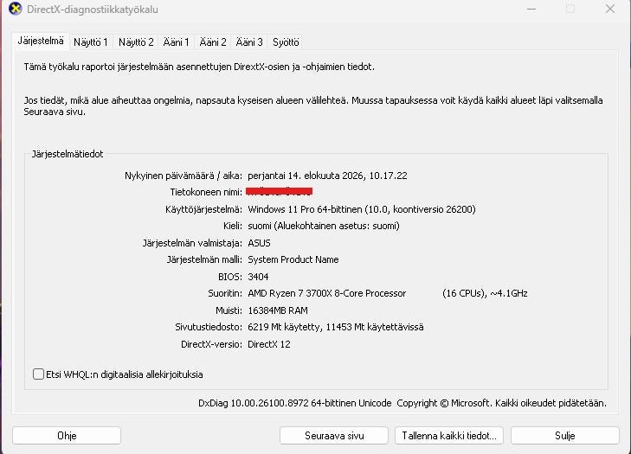
Task: Open the Ääni 1 tab
Action: [176, 42]
